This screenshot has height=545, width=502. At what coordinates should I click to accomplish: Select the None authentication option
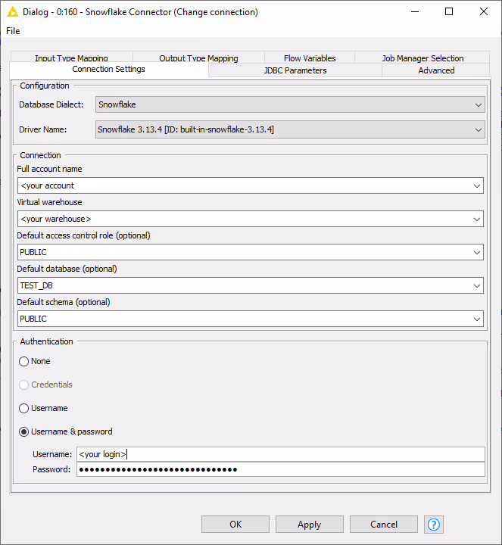[24, 362]
